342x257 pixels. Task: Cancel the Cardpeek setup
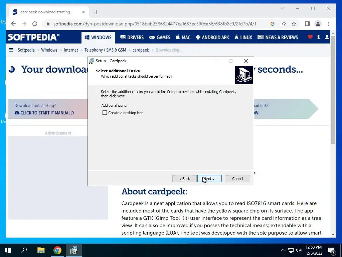(x=237, y=179)
